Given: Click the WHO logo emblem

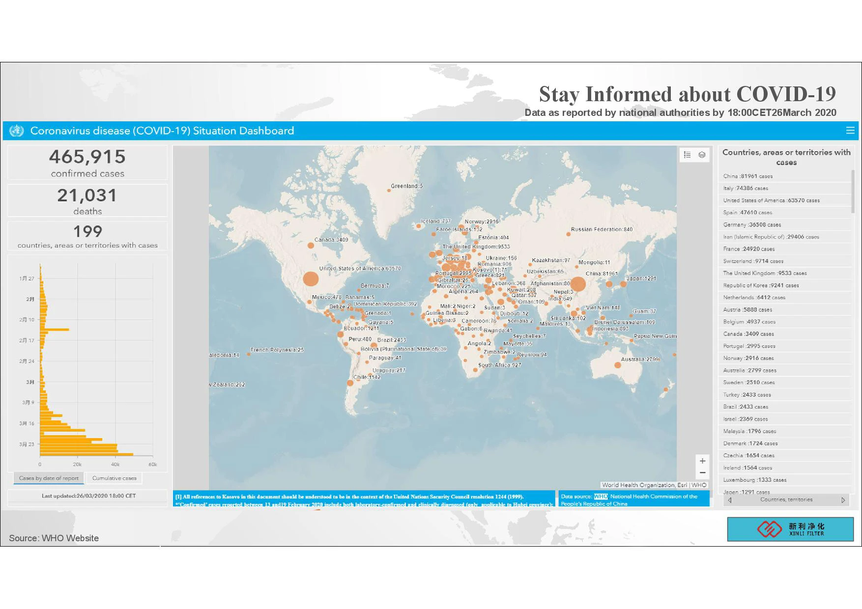Looking at the screenshot, I should [16, 131].
